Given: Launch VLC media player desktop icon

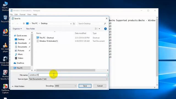Looking at the screenshot, I should 5,47.
